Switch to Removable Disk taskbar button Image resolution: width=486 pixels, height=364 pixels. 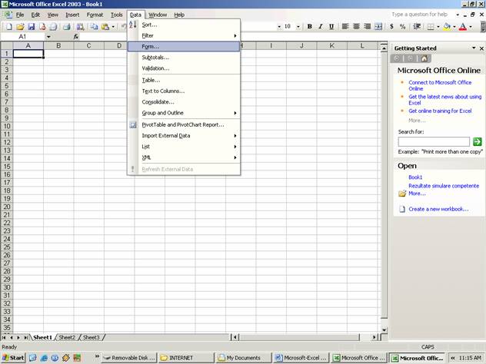tap(129, 358)
